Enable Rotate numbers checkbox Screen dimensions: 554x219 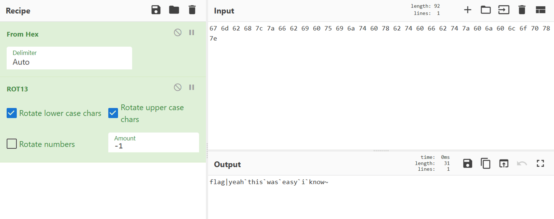[12, 144]
